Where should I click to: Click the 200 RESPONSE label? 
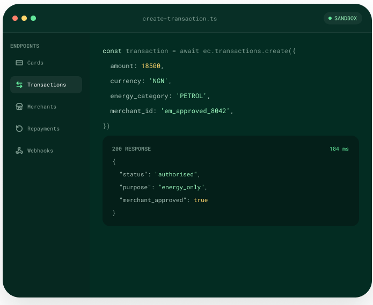click(x=131, y=149)
